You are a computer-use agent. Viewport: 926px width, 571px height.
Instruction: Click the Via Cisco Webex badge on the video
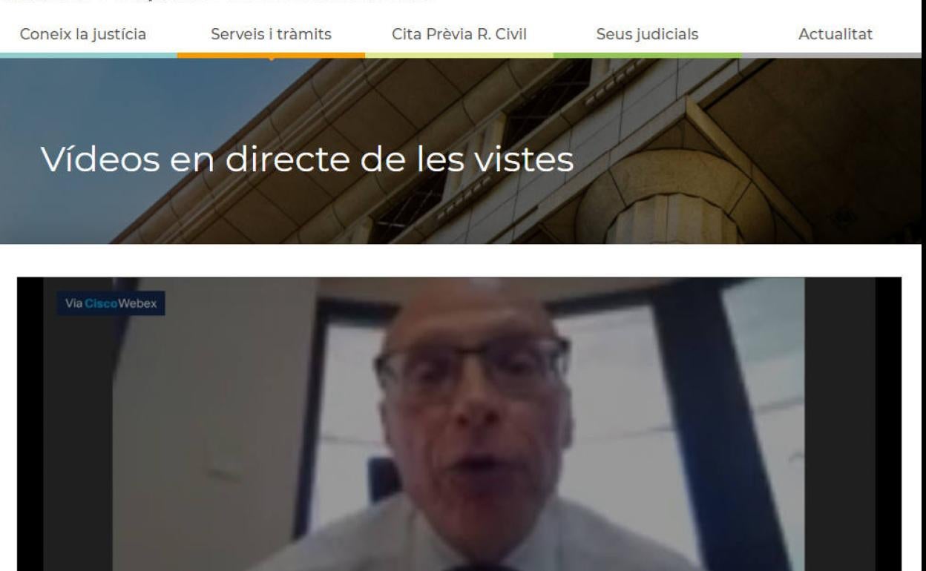(x=111, y=304)
